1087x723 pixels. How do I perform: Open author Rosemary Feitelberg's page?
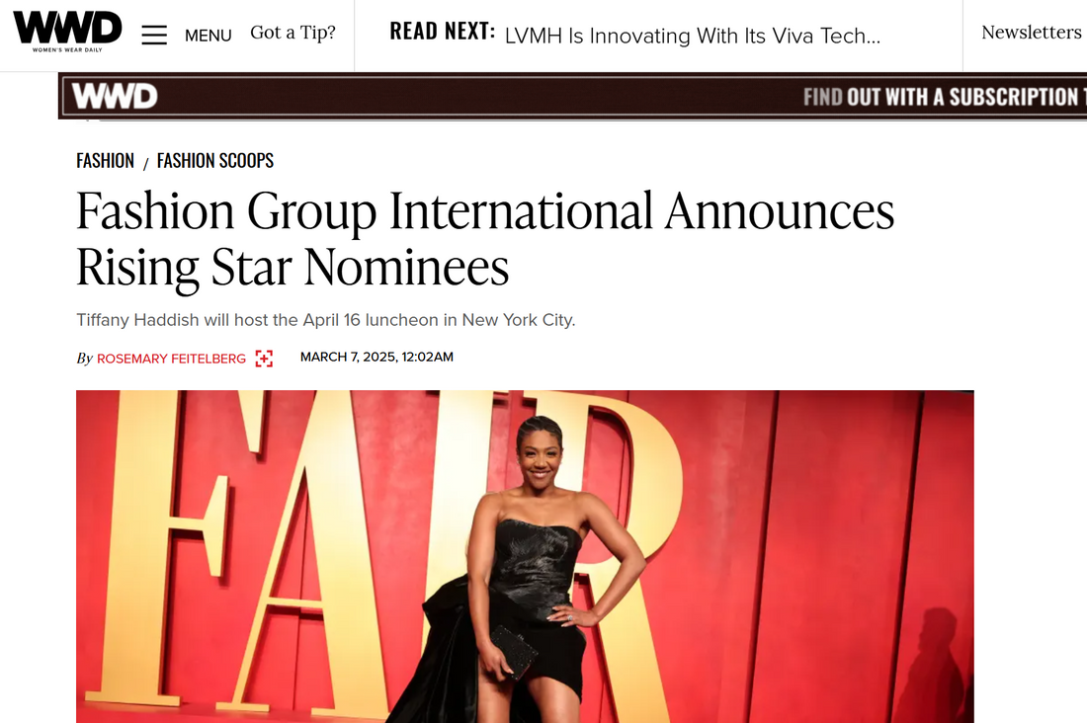tap(171, 359)
